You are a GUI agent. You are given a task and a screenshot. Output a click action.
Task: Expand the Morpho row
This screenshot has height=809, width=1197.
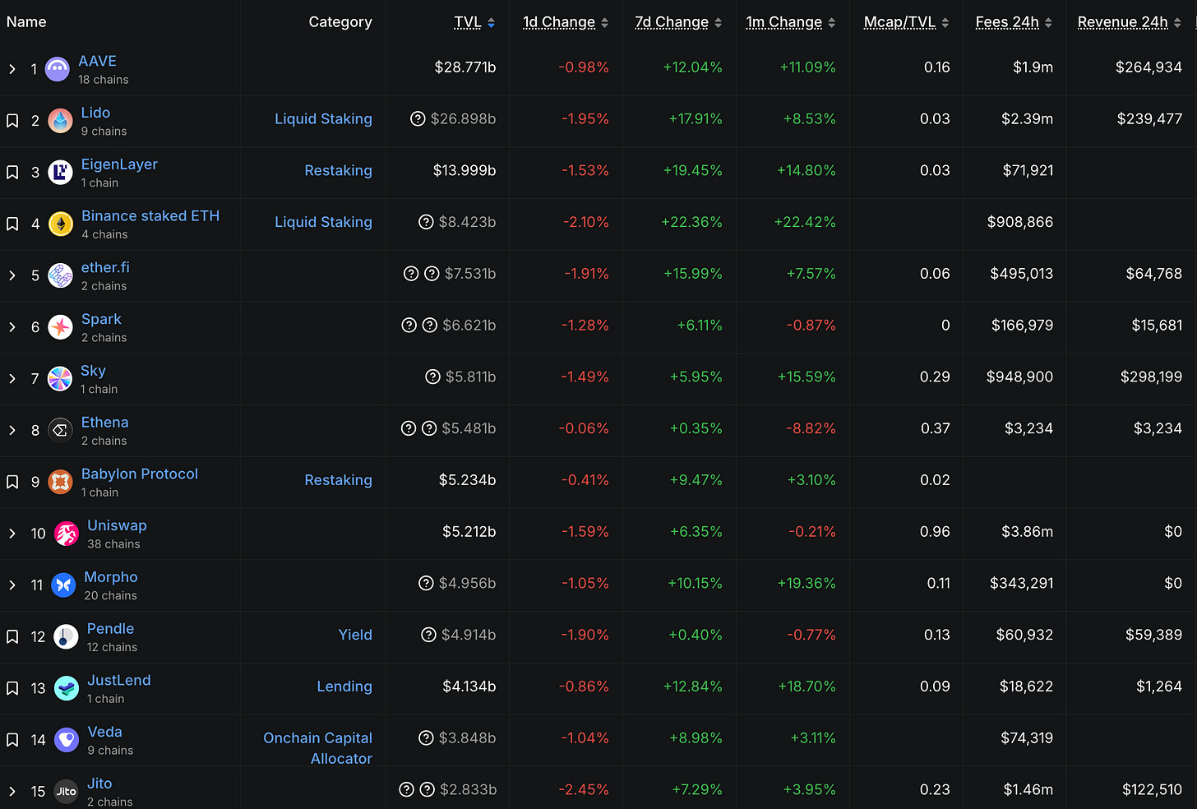coord(12,585)
